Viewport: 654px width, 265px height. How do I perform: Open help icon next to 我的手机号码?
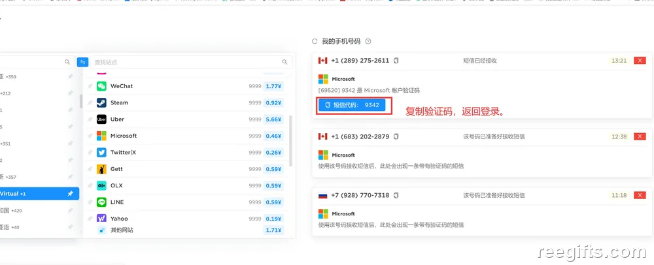pyautogui.click(x=368, y=42)
